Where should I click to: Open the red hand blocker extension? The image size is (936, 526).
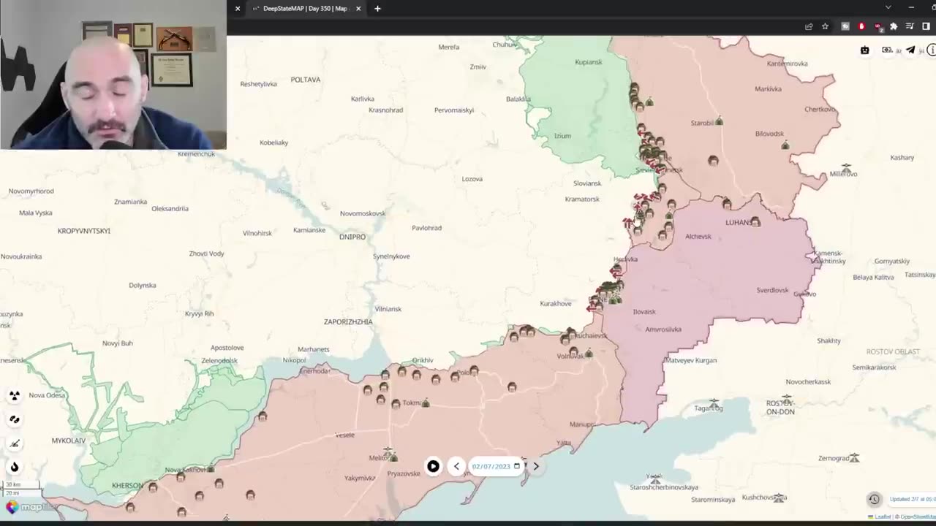tap(861, 26)
